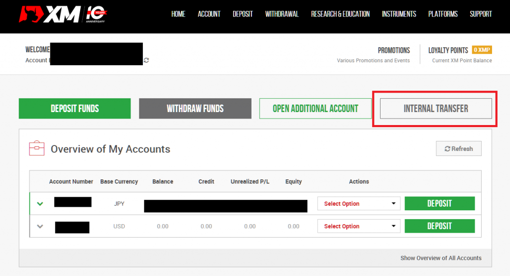Click Deposit button for USD account
This screenshot has width=510, height=276.
tap(439, 226)
